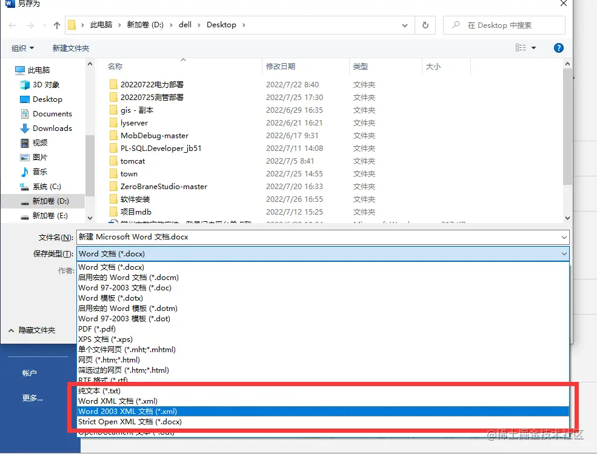Choose 纯文本 (*.txt) save type
Screen dimensions: 597x454
(323, 391)
